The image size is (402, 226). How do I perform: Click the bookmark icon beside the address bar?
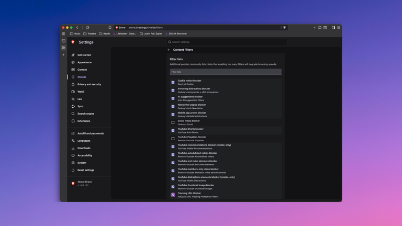[110, 28]
